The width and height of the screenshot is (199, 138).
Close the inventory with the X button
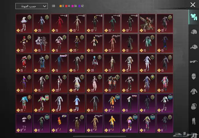pyautogui.click(x=193, y=5)
